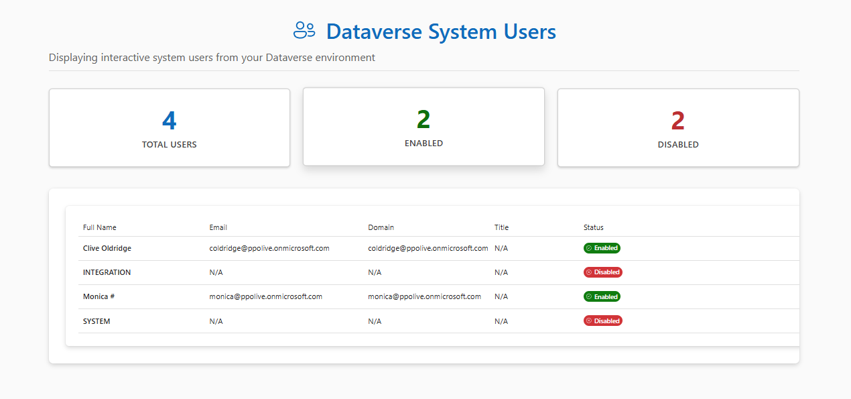
Task: Click the Title column header
Action: point(501,227)
